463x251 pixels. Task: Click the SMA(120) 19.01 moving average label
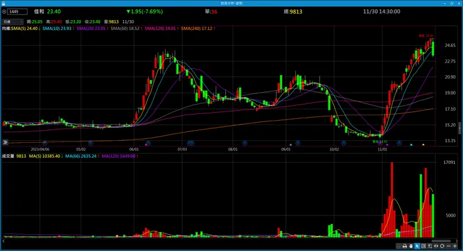[161, 29]
